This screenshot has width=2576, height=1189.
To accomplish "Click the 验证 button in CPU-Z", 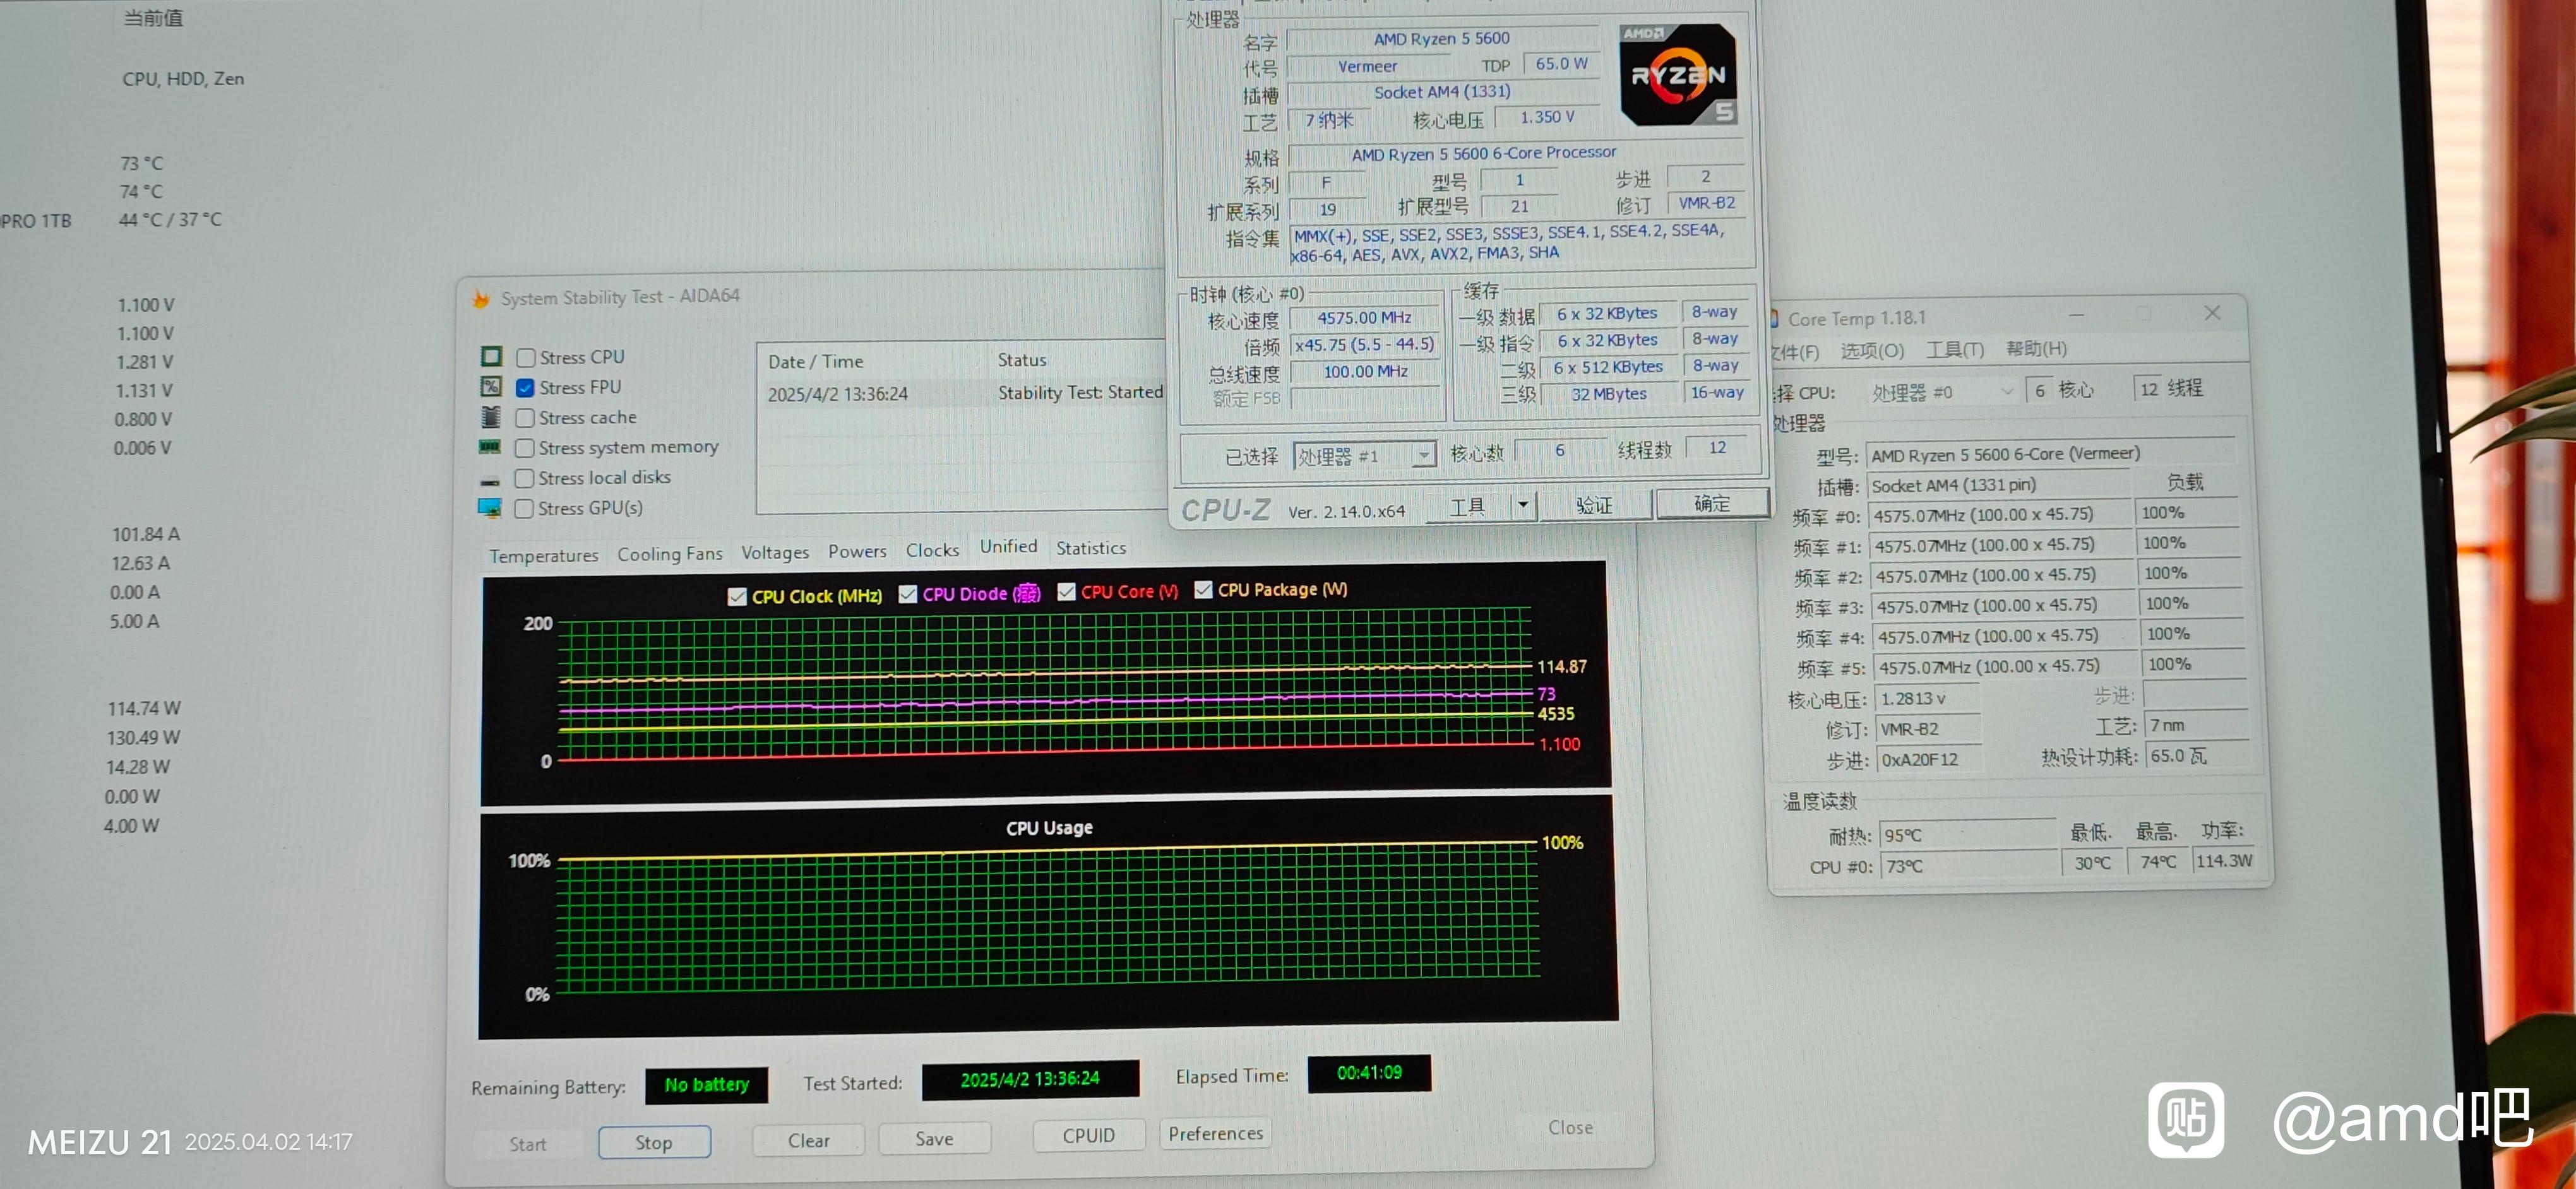I will pos(1594,506).
